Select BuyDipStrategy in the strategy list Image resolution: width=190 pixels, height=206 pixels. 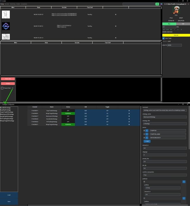(x=7, y=110)
